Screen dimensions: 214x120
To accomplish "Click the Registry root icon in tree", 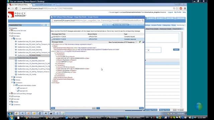I will [10, 28].
